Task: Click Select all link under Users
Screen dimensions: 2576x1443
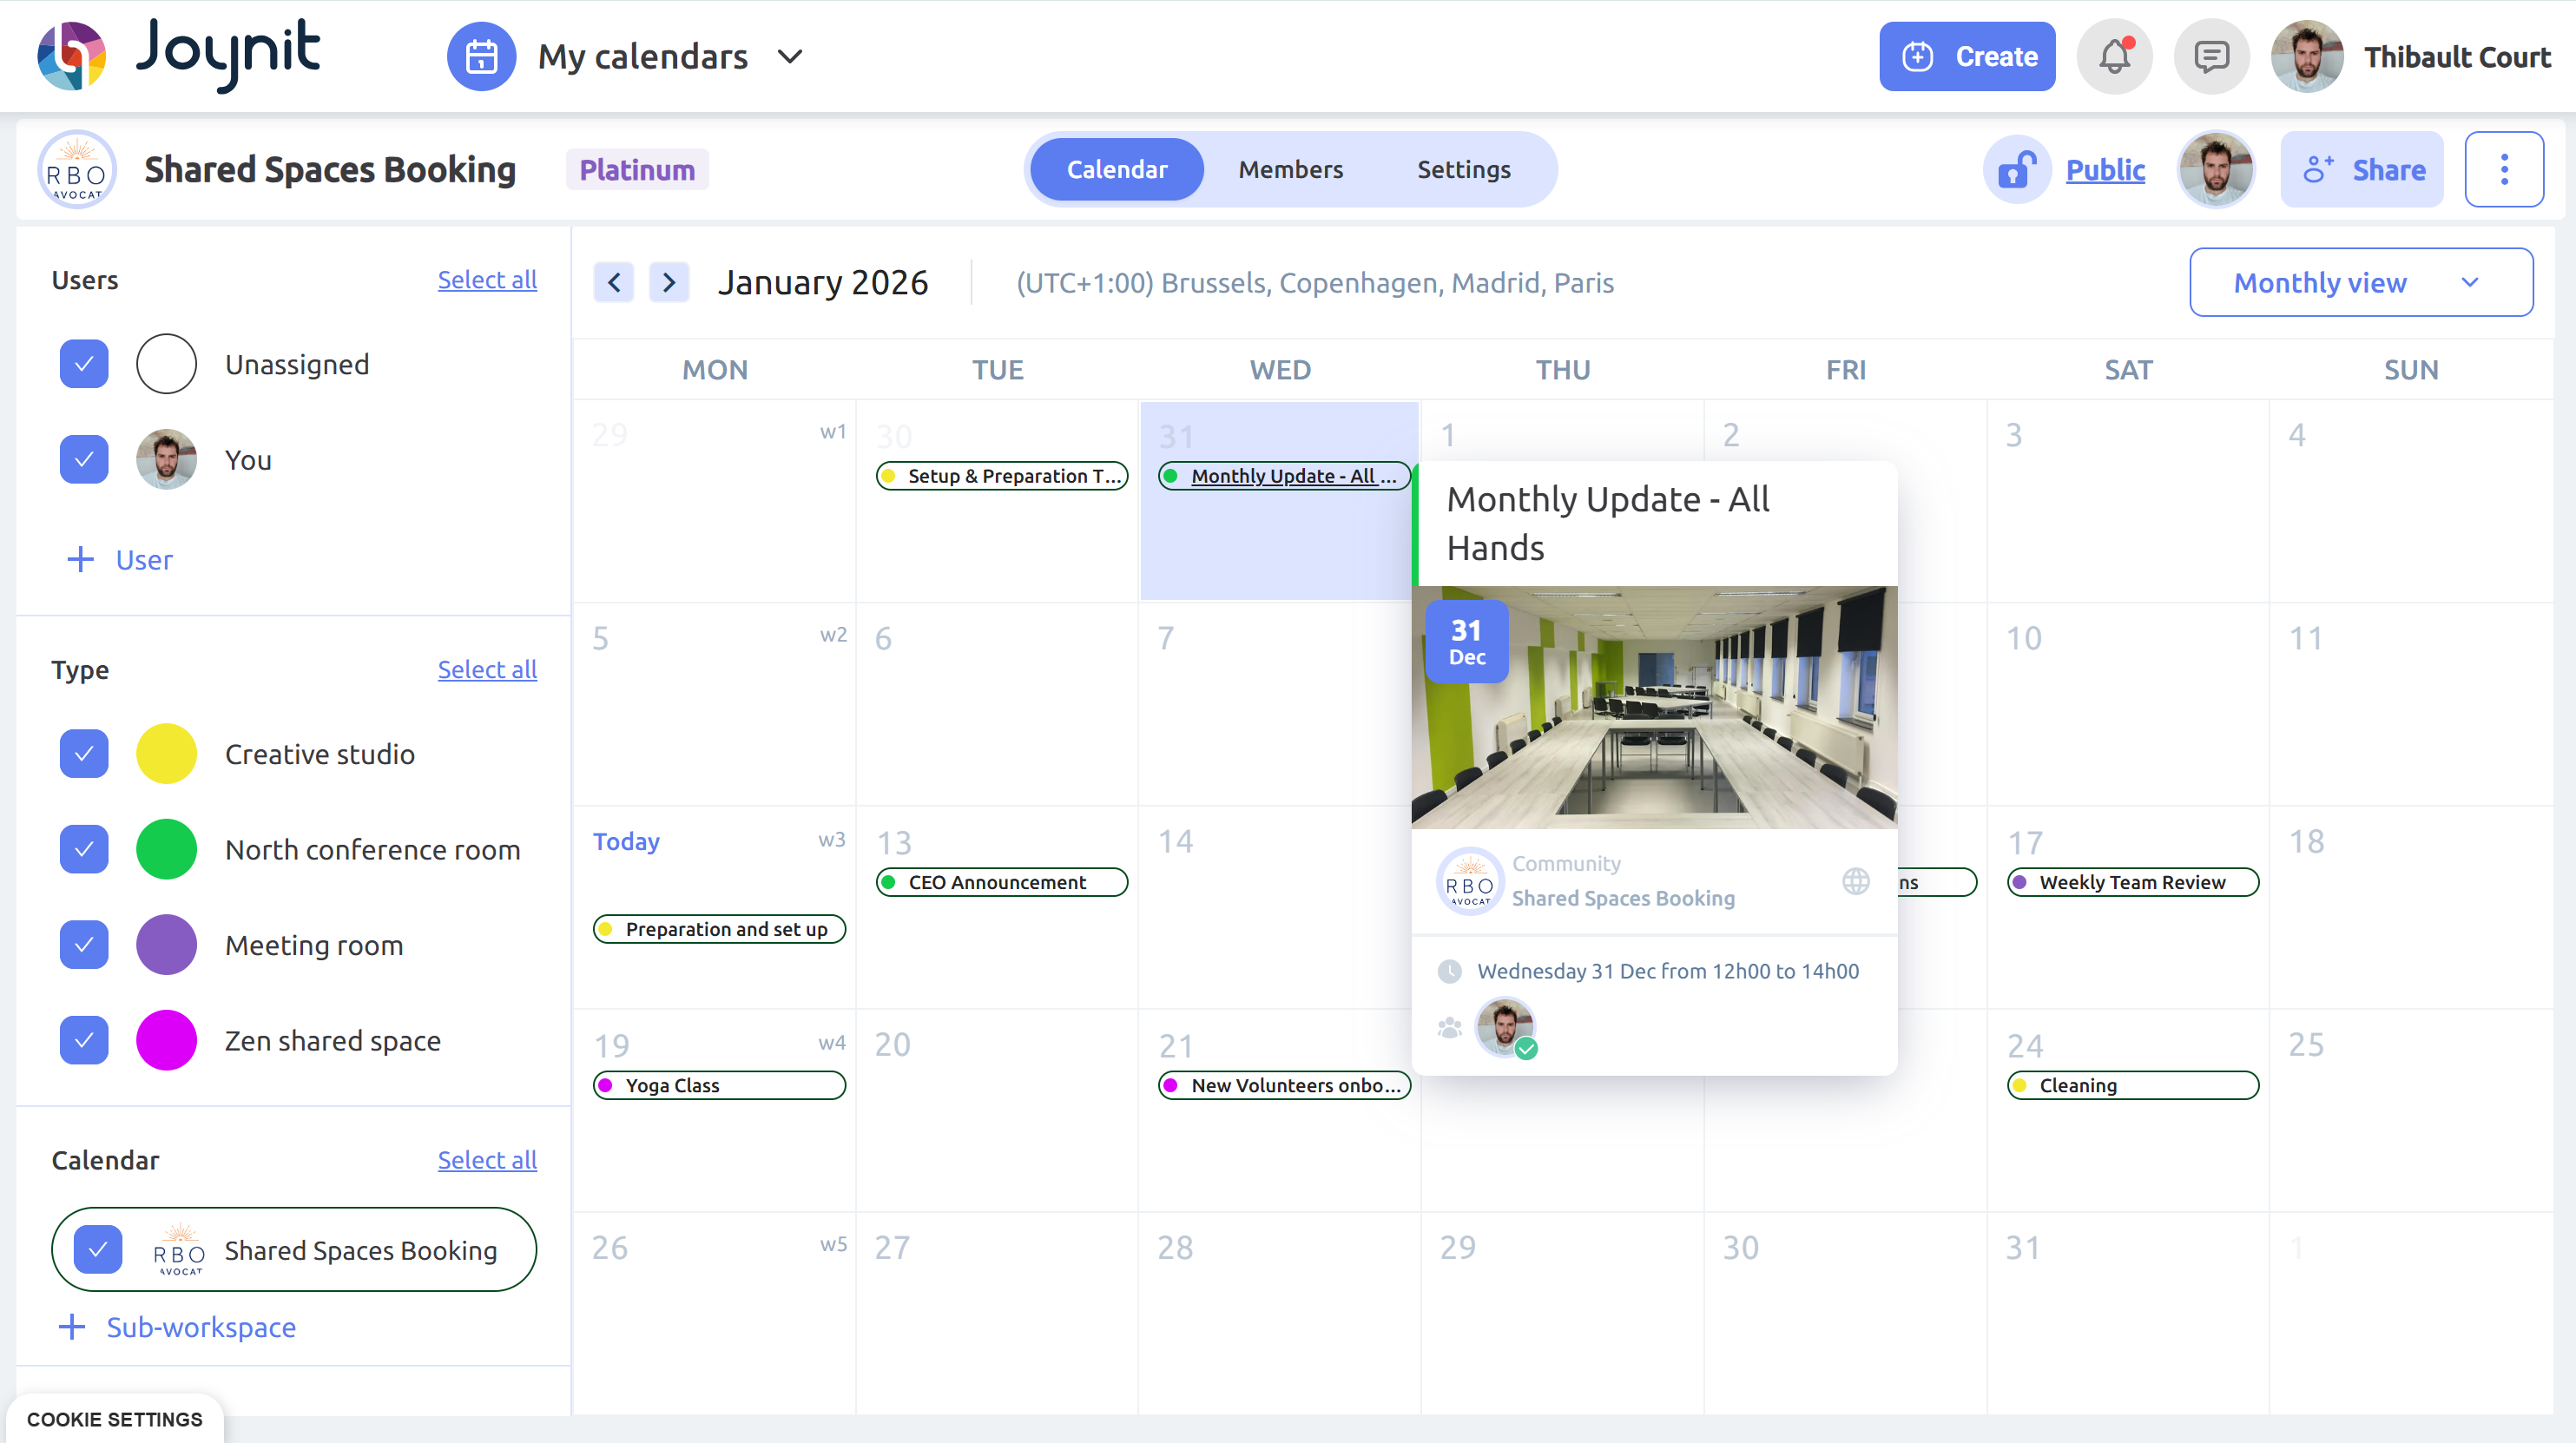Action: (487, 280)
